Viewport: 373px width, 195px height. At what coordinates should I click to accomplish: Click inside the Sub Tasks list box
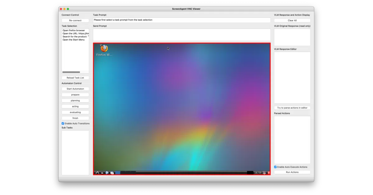click(x=75, y=153)
